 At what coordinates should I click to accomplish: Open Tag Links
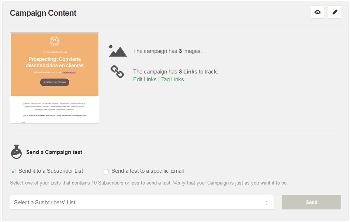pyautogui.click(x=173, y=79)
